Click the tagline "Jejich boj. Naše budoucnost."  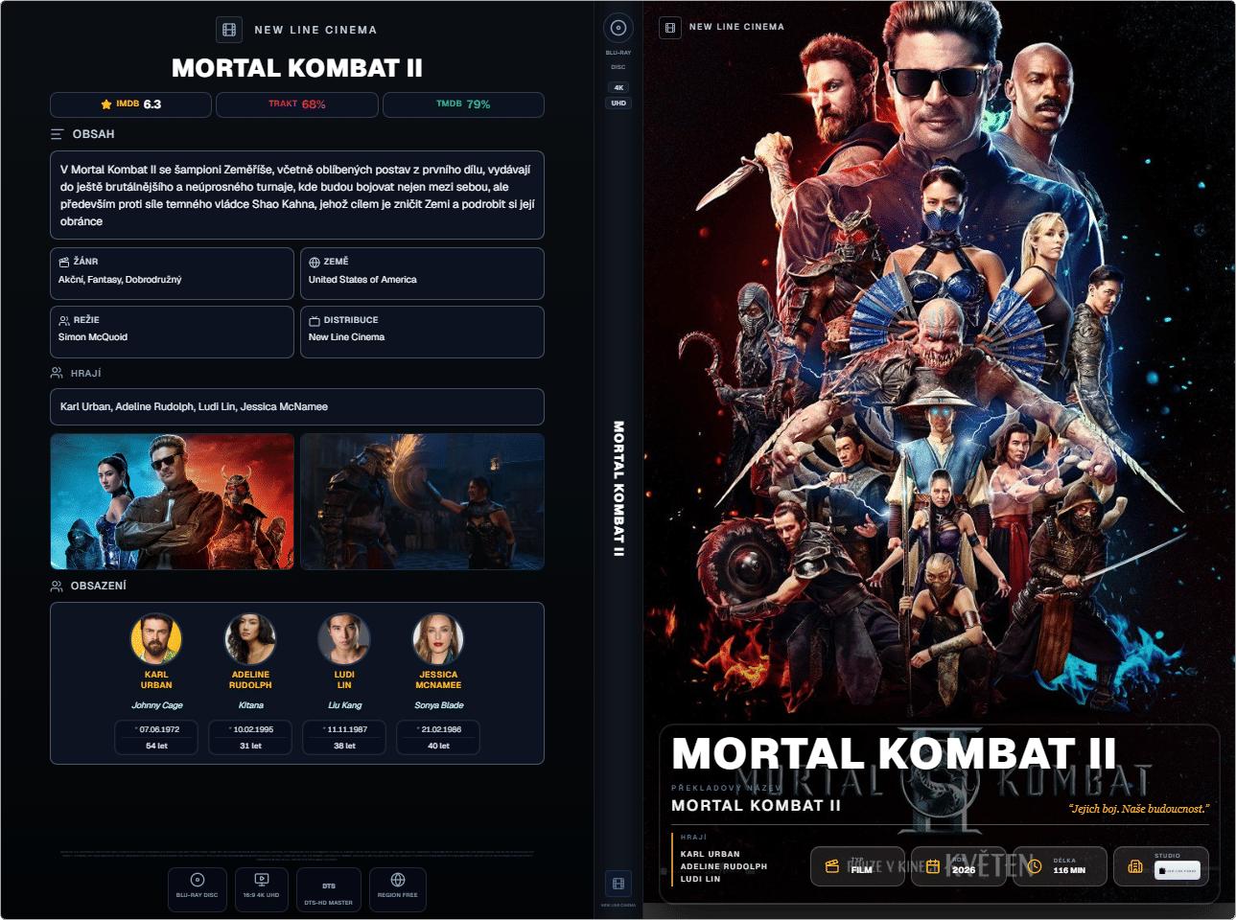pos(1139,809)
